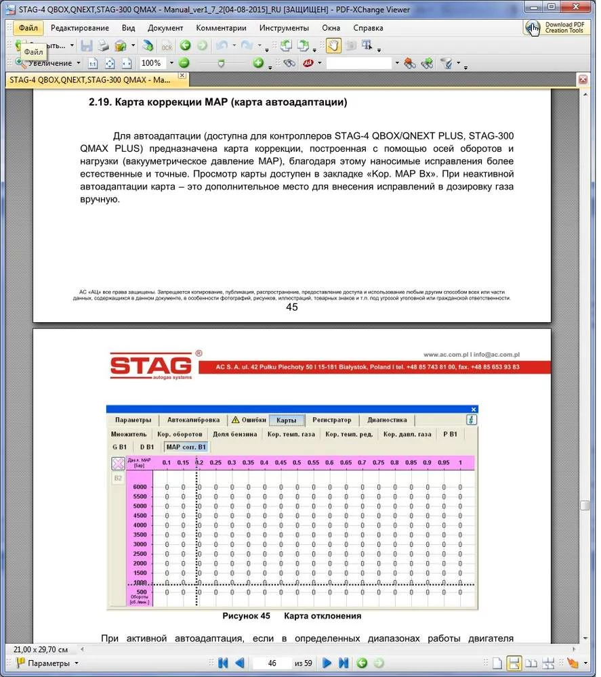The image size is (601, 677).
Task: Click the find previous binoculars icon
Action: [x=410, y=64]
